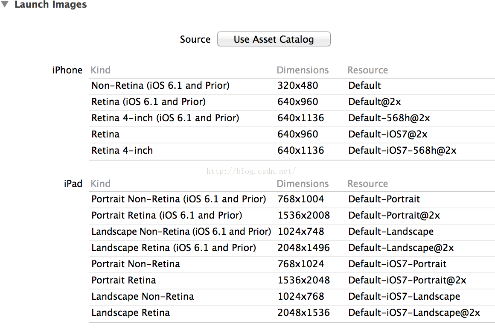Screen dimensions: 495x333
Task: Select the "Default@2x" resource cell
Action: 375,102
